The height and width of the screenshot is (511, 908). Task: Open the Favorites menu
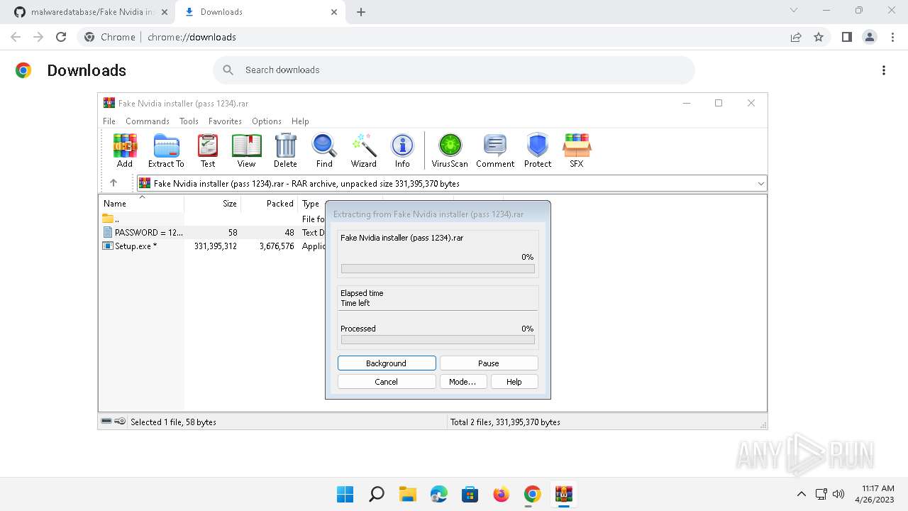click(225, 121)
